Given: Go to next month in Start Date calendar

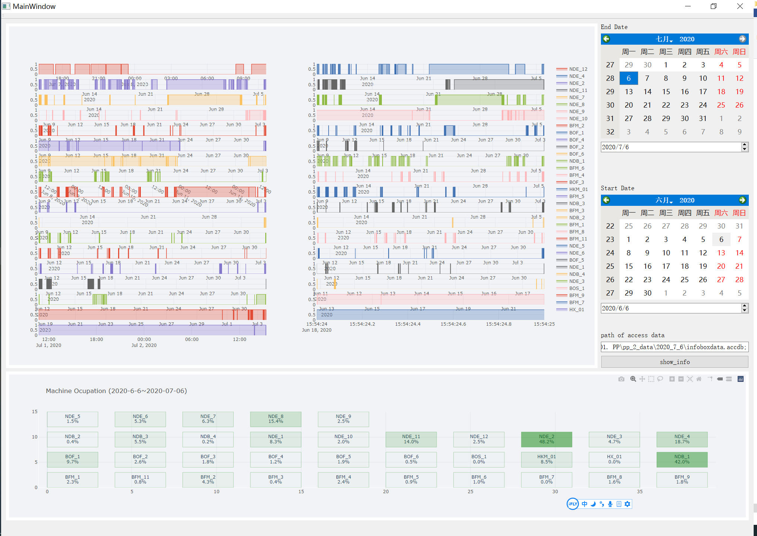Looking at the screenshot, I should tap(742, 200).
